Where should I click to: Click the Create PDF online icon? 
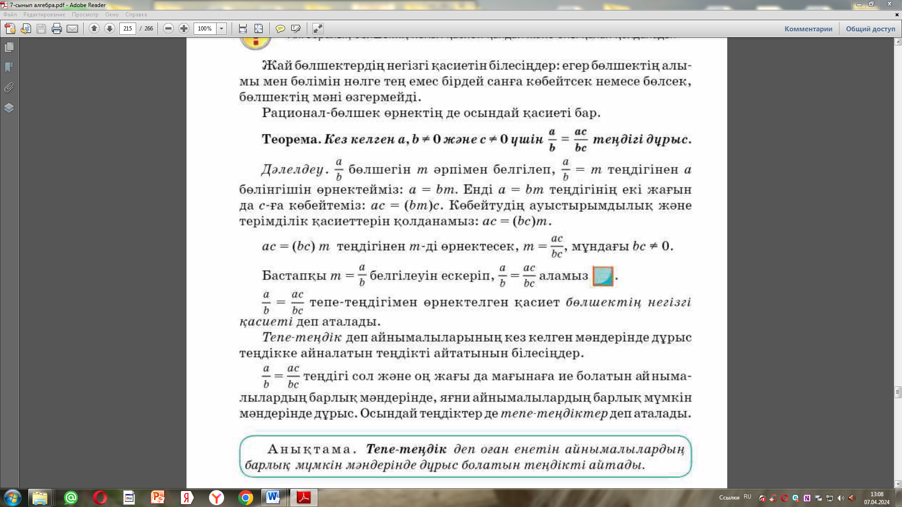10,29
